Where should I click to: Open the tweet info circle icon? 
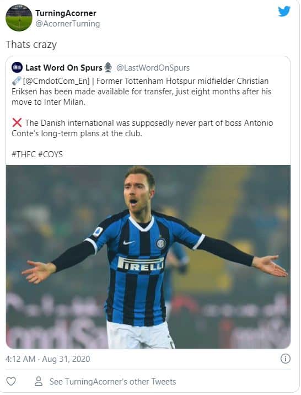(x=286, y=359)
